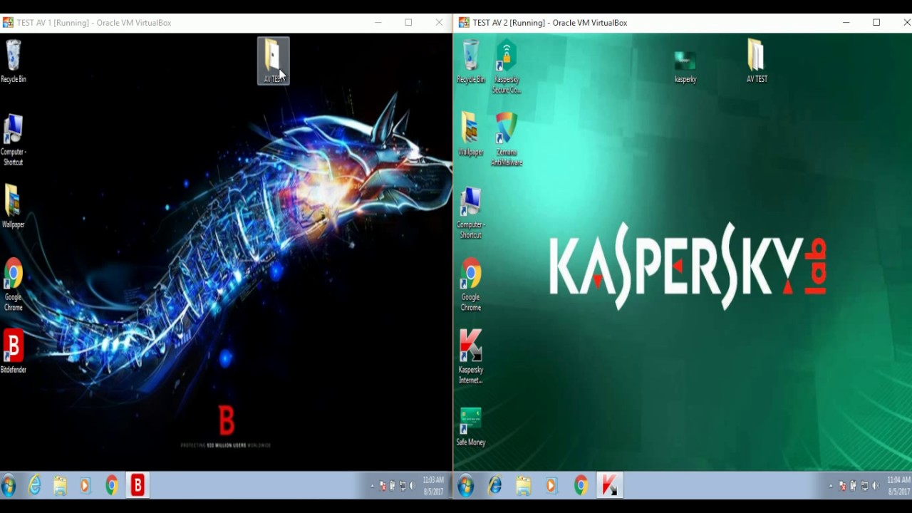This screenshot has height=513, width=912.
Task: Open File Explorer in TEST AV 2 taskbar
Action: click(x=524, y=486)
